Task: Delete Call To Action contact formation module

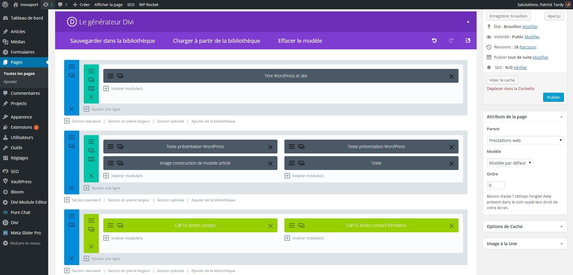Action: 451,226
